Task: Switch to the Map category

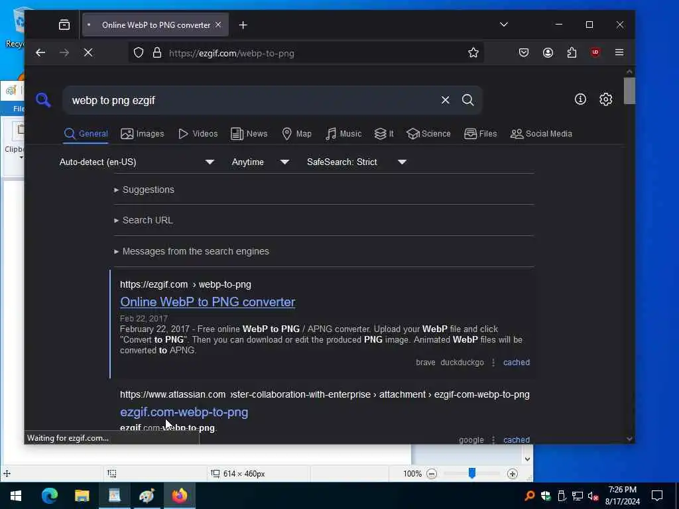Action: pyautogui.click(x=296, y=134)
